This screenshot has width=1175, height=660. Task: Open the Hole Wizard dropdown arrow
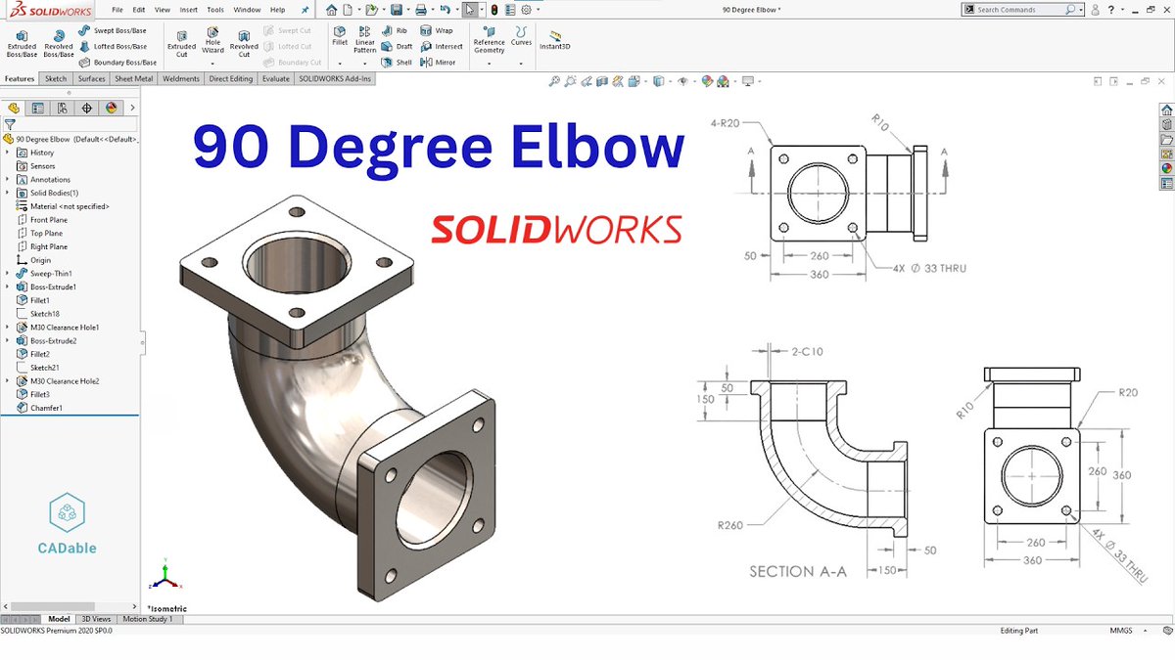click(212, 64)
